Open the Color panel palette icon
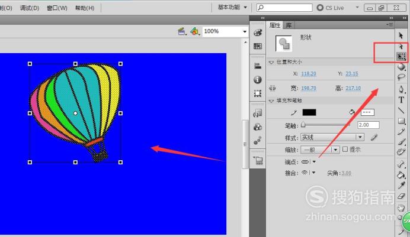This screenshot has width=410, height=237. pos(258,33)
